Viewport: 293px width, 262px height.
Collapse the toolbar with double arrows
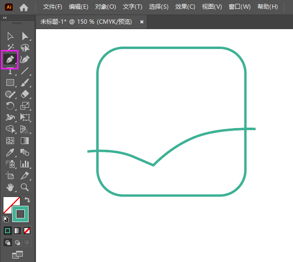click(x=5, y=17)
